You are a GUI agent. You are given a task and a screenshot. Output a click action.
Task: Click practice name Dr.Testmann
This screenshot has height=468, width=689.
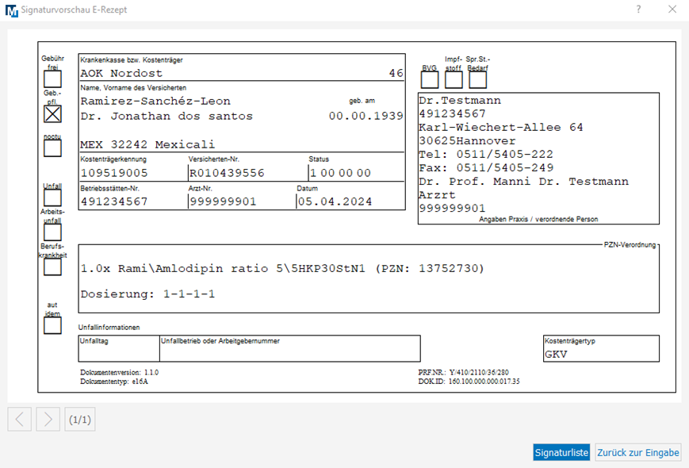point(460,101)
